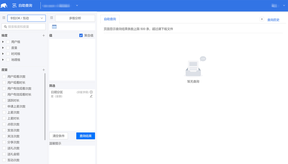Check the 用户观看次数 measure
The image size is (288, 164).
(x=4, y=76)
